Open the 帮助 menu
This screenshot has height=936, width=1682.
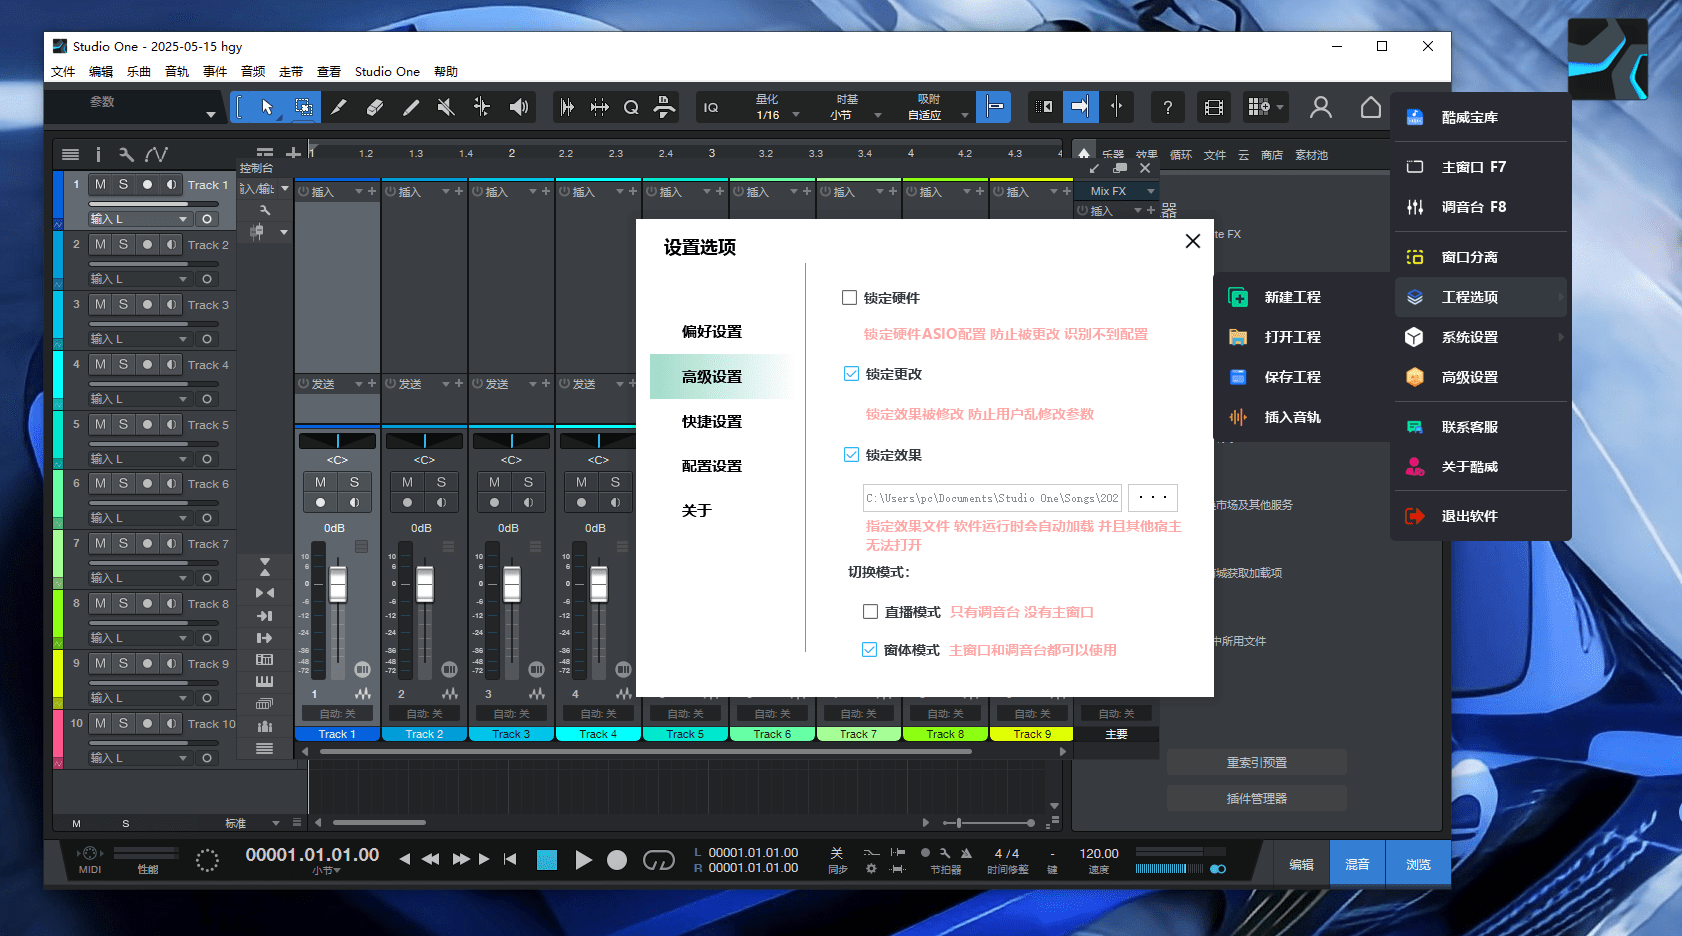point(446,72)
